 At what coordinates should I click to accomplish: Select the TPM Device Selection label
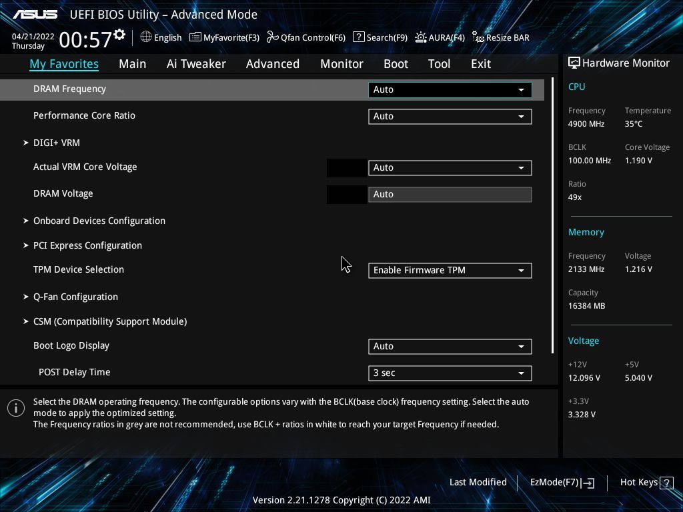(x=79, y=269)
